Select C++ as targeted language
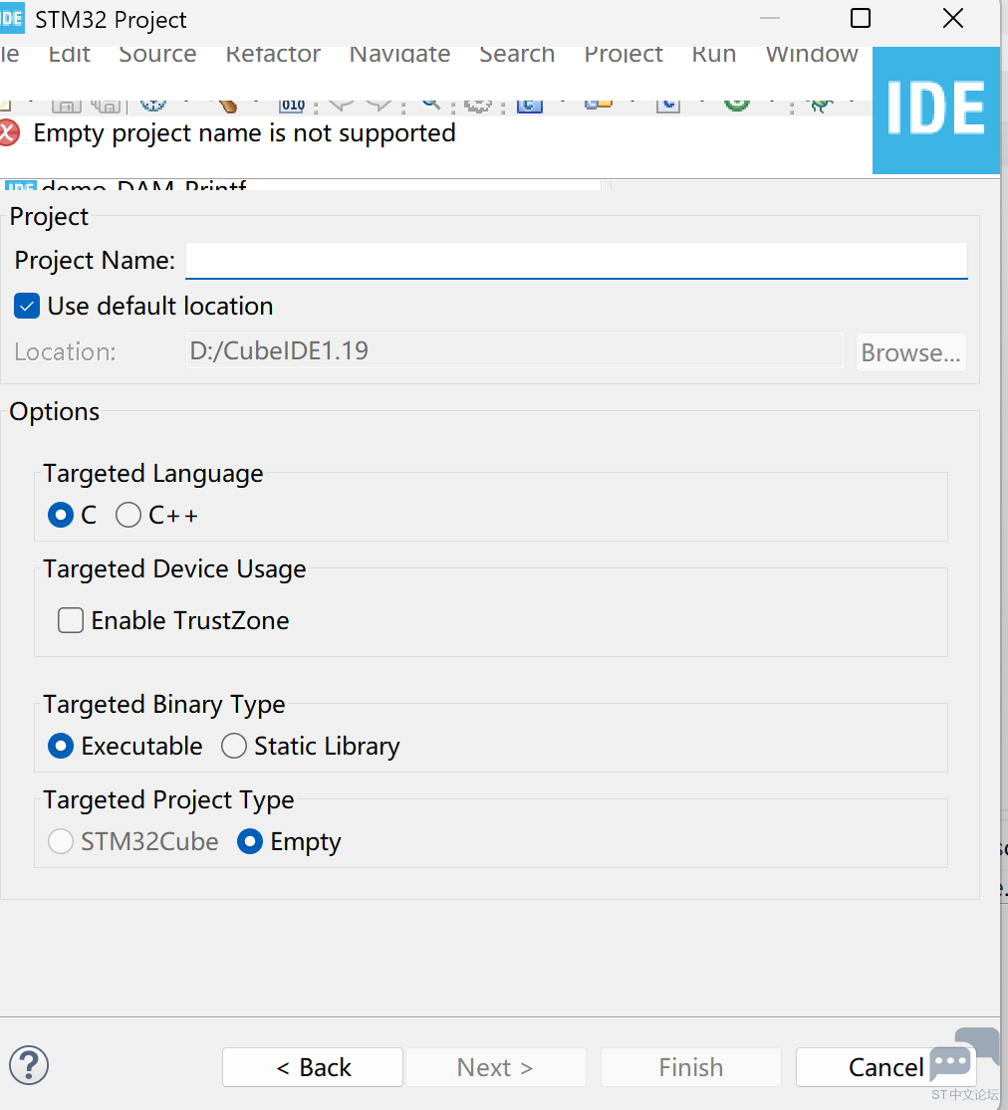Image resolution: width=1008 pixels, height=1110 pixels. point(128,516)
